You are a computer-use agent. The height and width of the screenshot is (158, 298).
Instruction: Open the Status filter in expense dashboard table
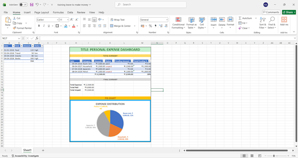(x=113, y=61)
